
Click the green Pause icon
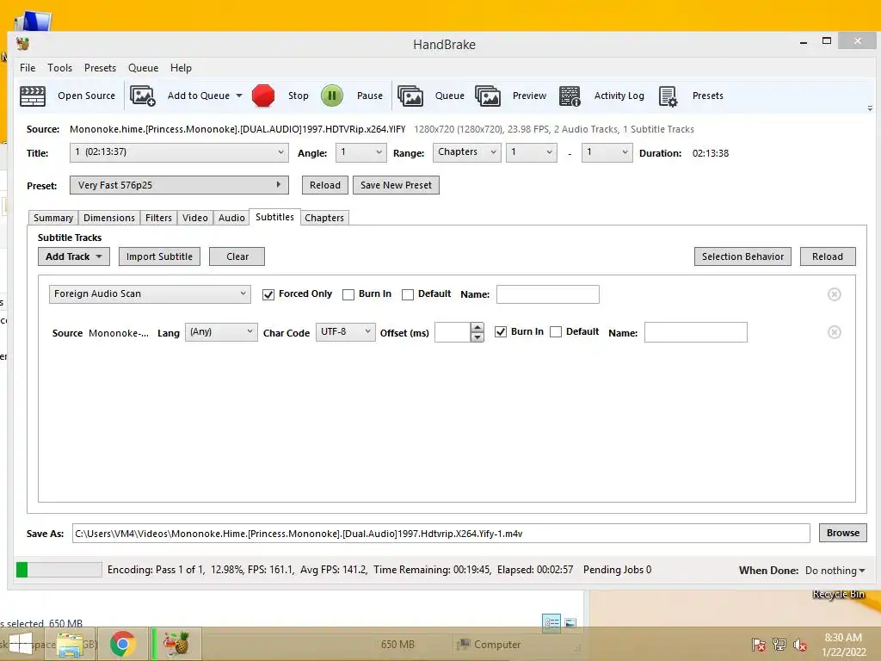point(332,96)
